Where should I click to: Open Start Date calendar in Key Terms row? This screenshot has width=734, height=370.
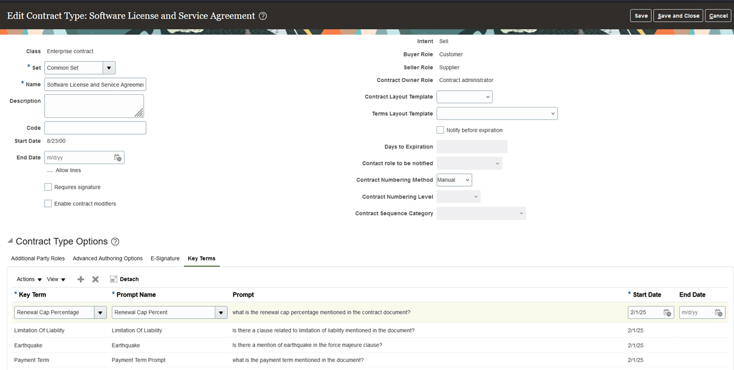tap(667, 313)
